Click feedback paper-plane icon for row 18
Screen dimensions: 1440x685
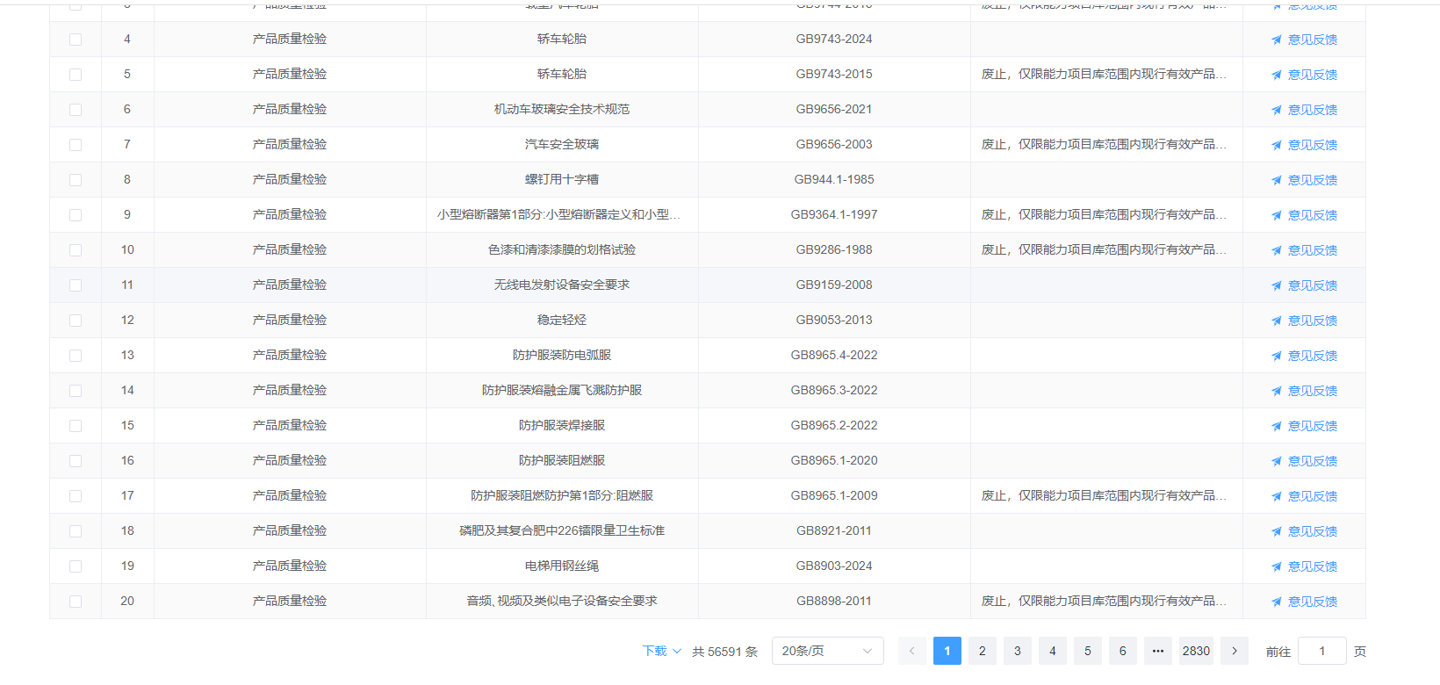[1277, 531]
